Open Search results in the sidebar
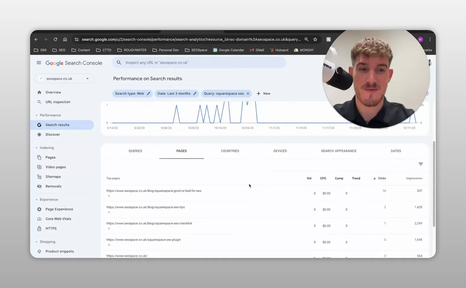 [62, 125]
